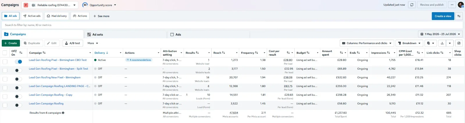The height and width of the screenshot is (123, 465).
Task: Open the three-dots more options menu
Action: (452, 5)
